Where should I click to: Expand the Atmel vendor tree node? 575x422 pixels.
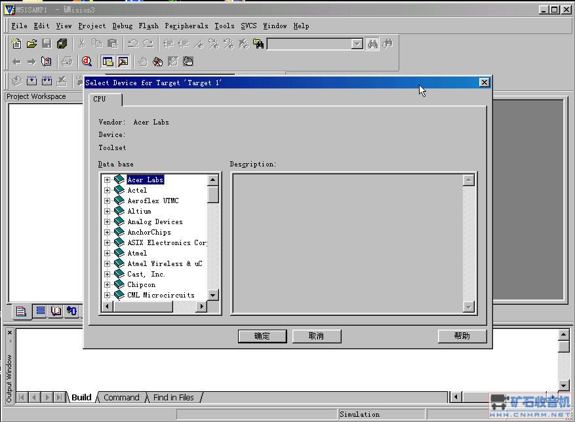click(x=108, y=254)
